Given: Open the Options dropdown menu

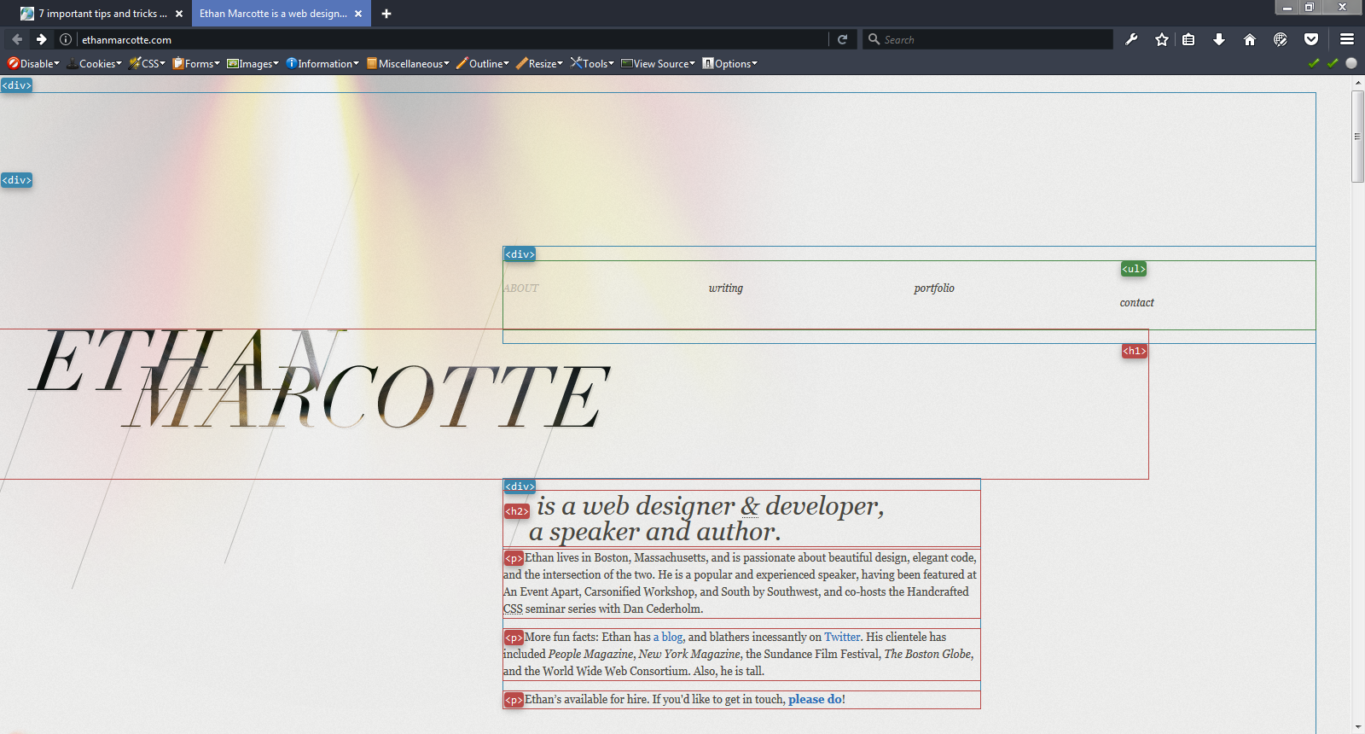Looking at the screenshot, I should click(x=729, y=63).
